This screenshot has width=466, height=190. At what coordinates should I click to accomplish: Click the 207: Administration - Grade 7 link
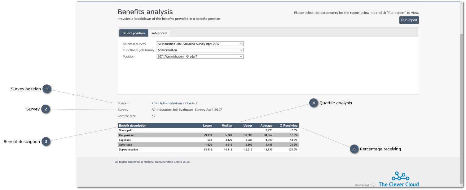[174, 103]
